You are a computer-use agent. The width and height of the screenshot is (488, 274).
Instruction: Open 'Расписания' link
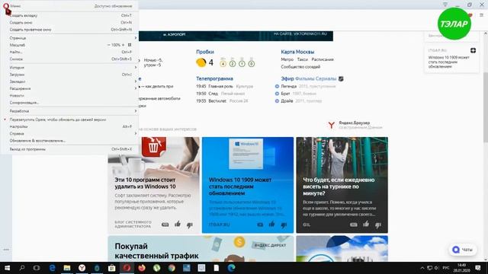323,59
